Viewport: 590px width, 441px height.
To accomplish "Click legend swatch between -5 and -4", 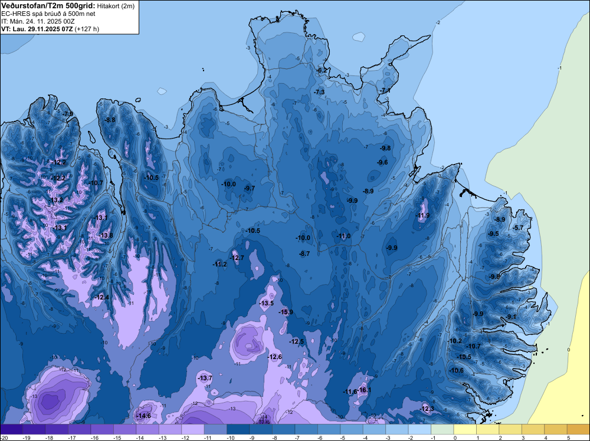I will [352, 429].
